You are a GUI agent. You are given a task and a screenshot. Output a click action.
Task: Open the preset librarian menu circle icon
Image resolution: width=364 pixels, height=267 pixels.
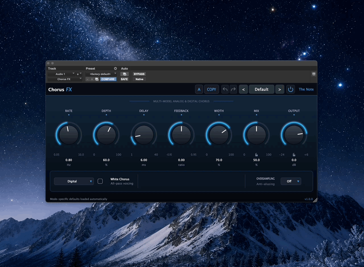click(x=115, y=68)
